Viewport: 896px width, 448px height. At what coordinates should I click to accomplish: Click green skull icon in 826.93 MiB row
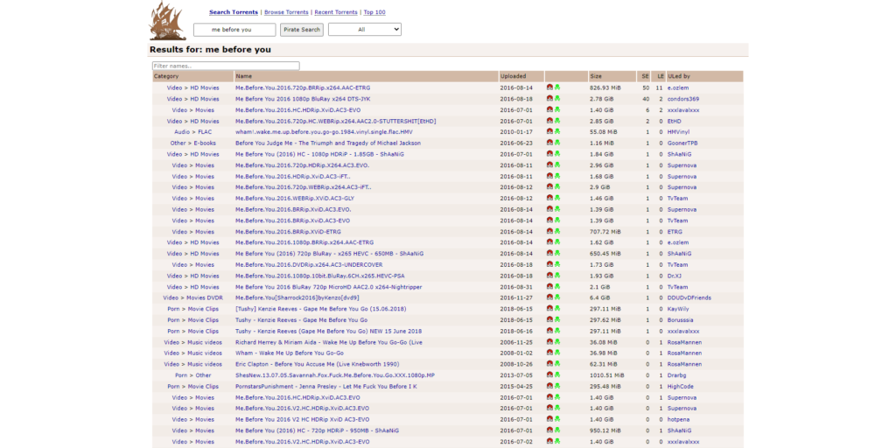point(557,87)
